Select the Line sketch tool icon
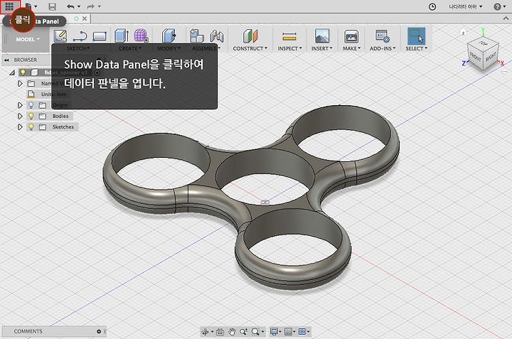The height and width of the screenshot is (339, 512). [80, 36]
